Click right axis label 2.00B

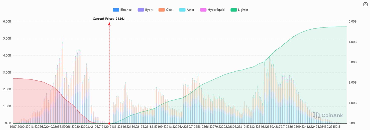(x=352, y=82)
